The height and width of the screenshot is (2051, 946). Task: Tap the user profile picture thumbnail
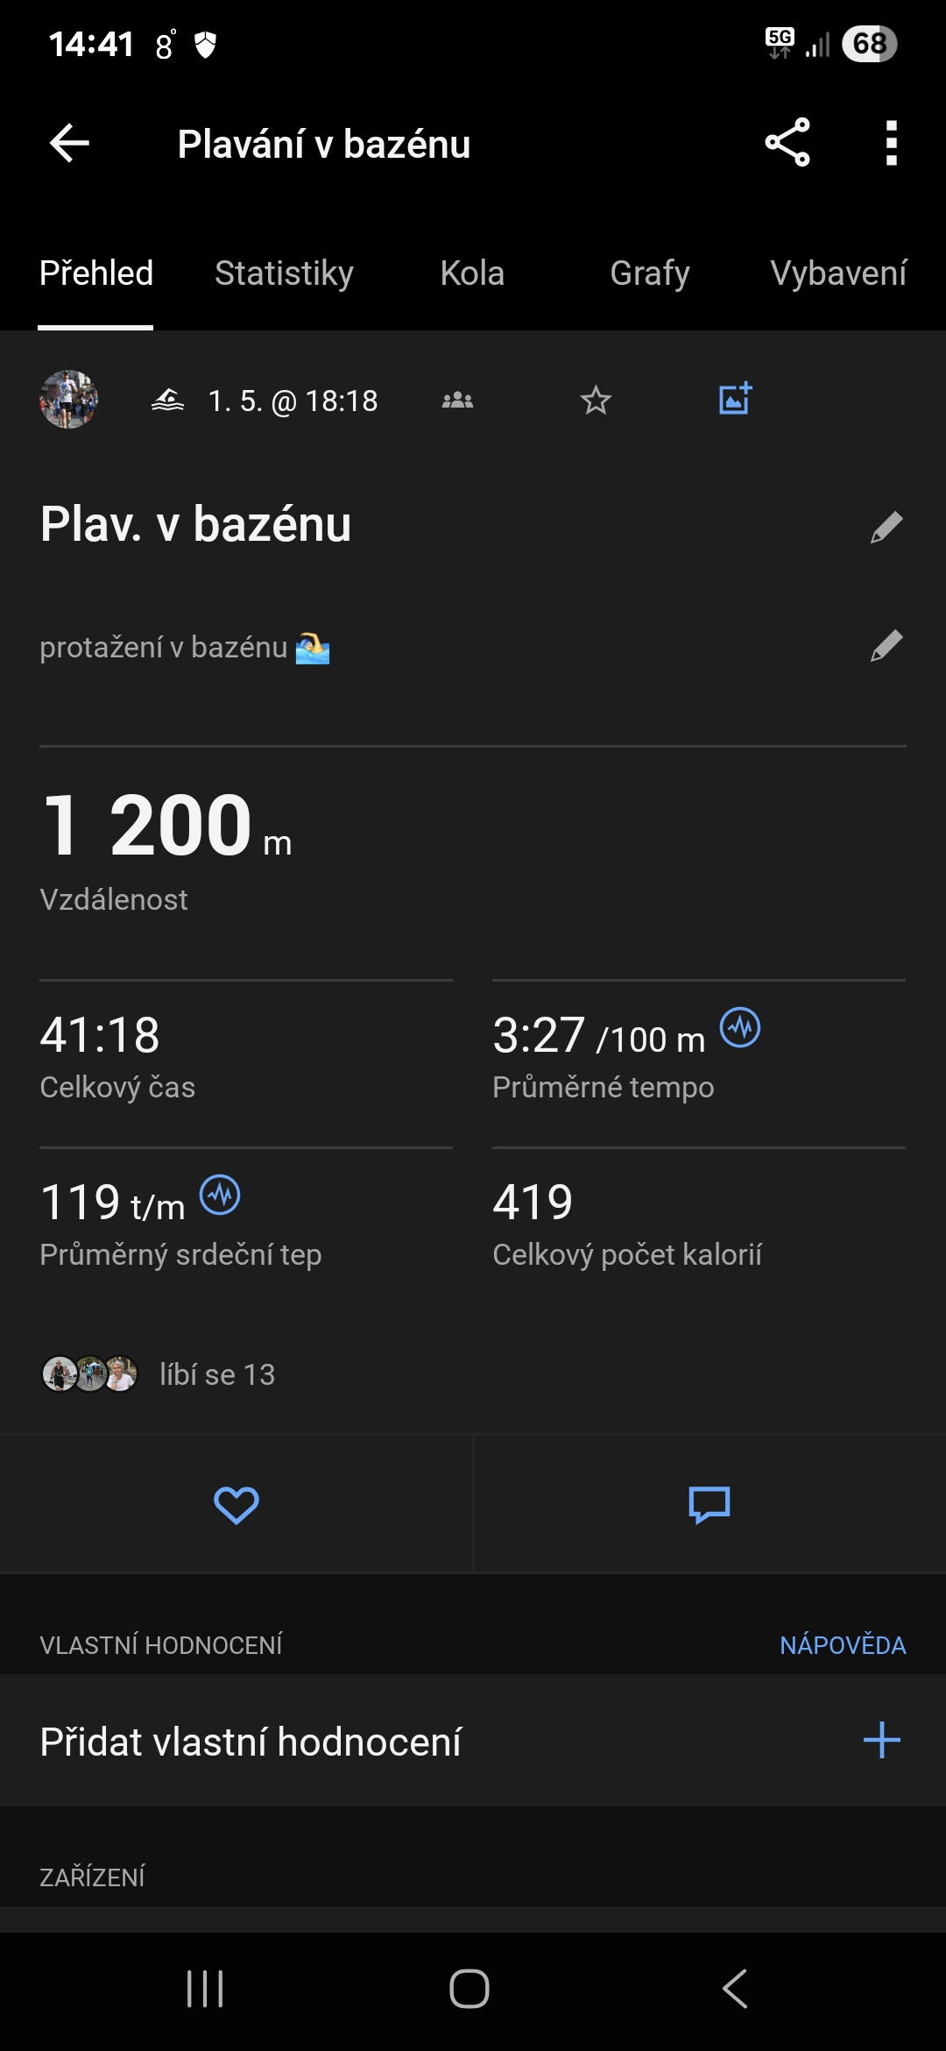click(x=68, y=400)
